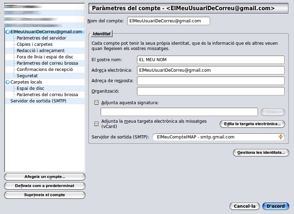This screenshot has height=214, width=294.
Task: Click Suprimeix el compte button
Action: [x=45, y=195]
